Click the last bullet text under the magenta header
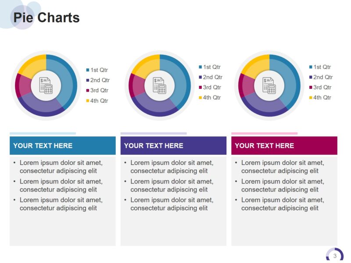This screenshot has height=263, width=351. pyautogui.click(x=283, y=204)
